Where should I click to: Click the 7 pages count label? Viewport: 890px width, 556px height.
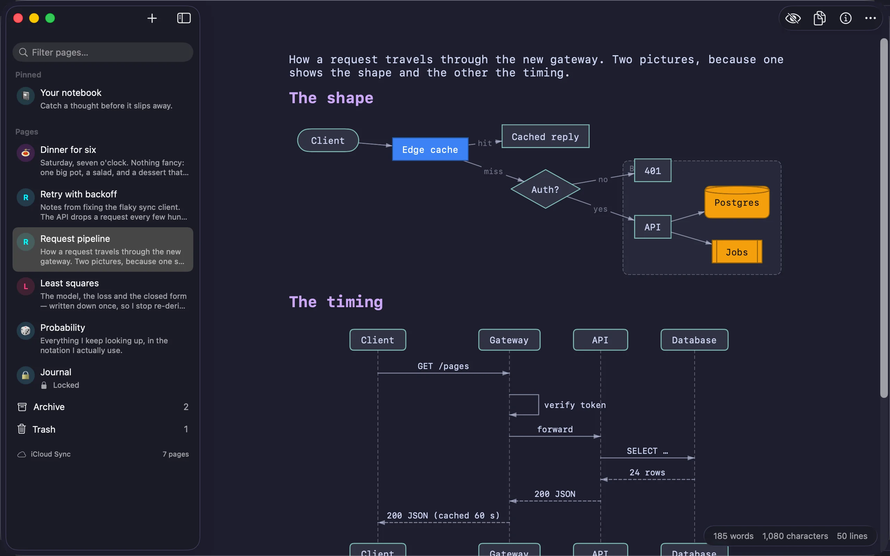click(176, 454)
